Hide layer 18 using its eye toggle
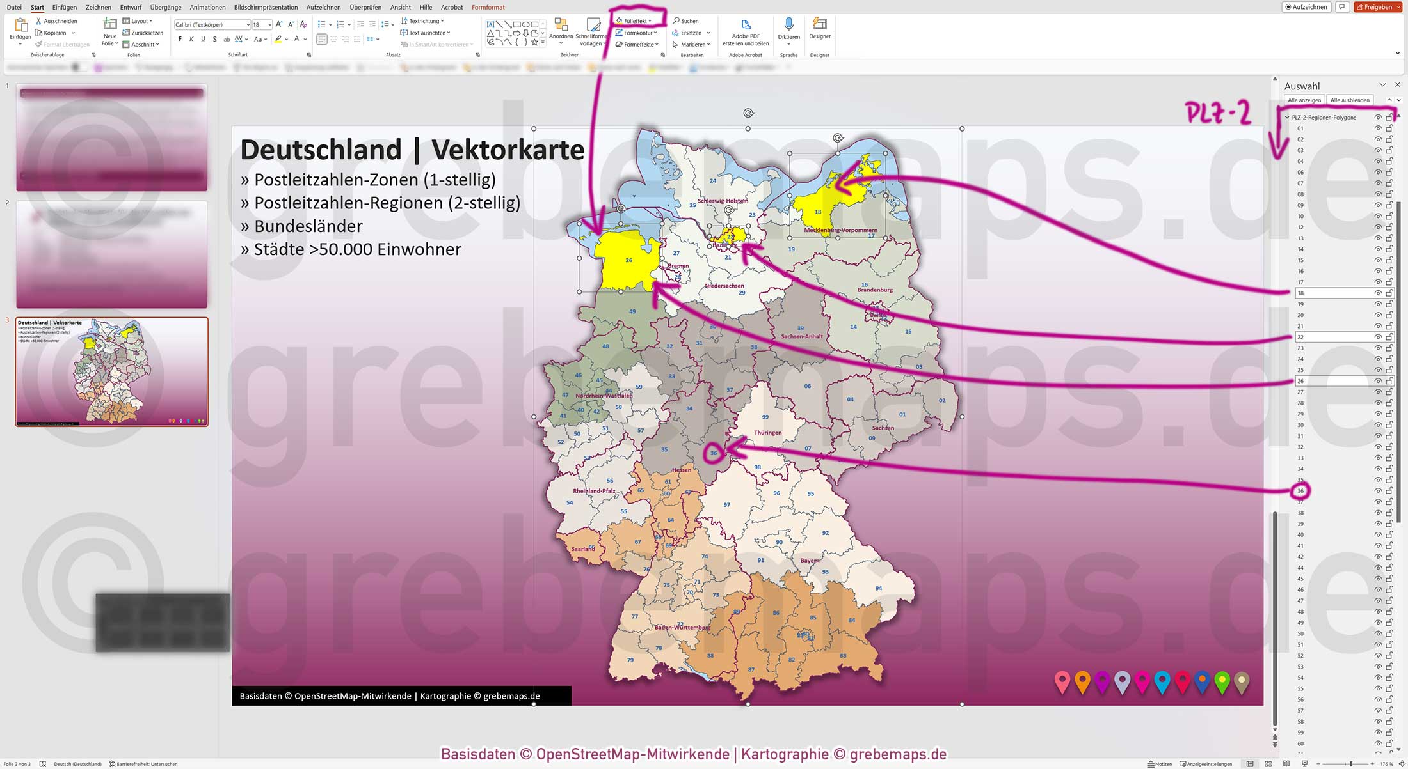The height and width of the screenshot is (769, 1408). [x=1377, y=293]
